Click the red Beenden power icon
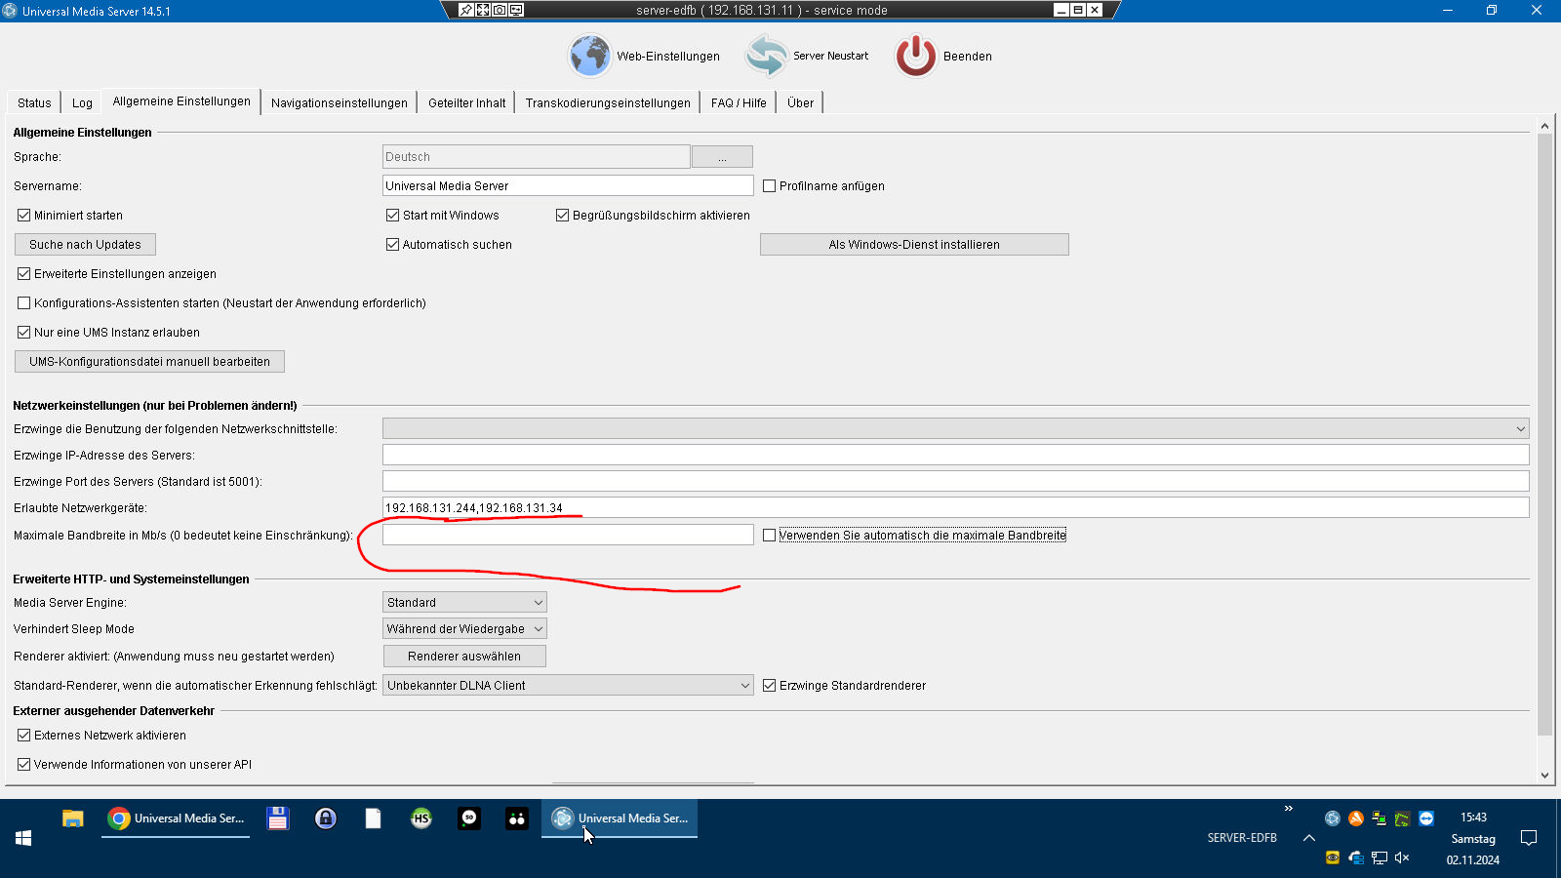This screenshot has width=1561, height=878. [x=916, y=56]
